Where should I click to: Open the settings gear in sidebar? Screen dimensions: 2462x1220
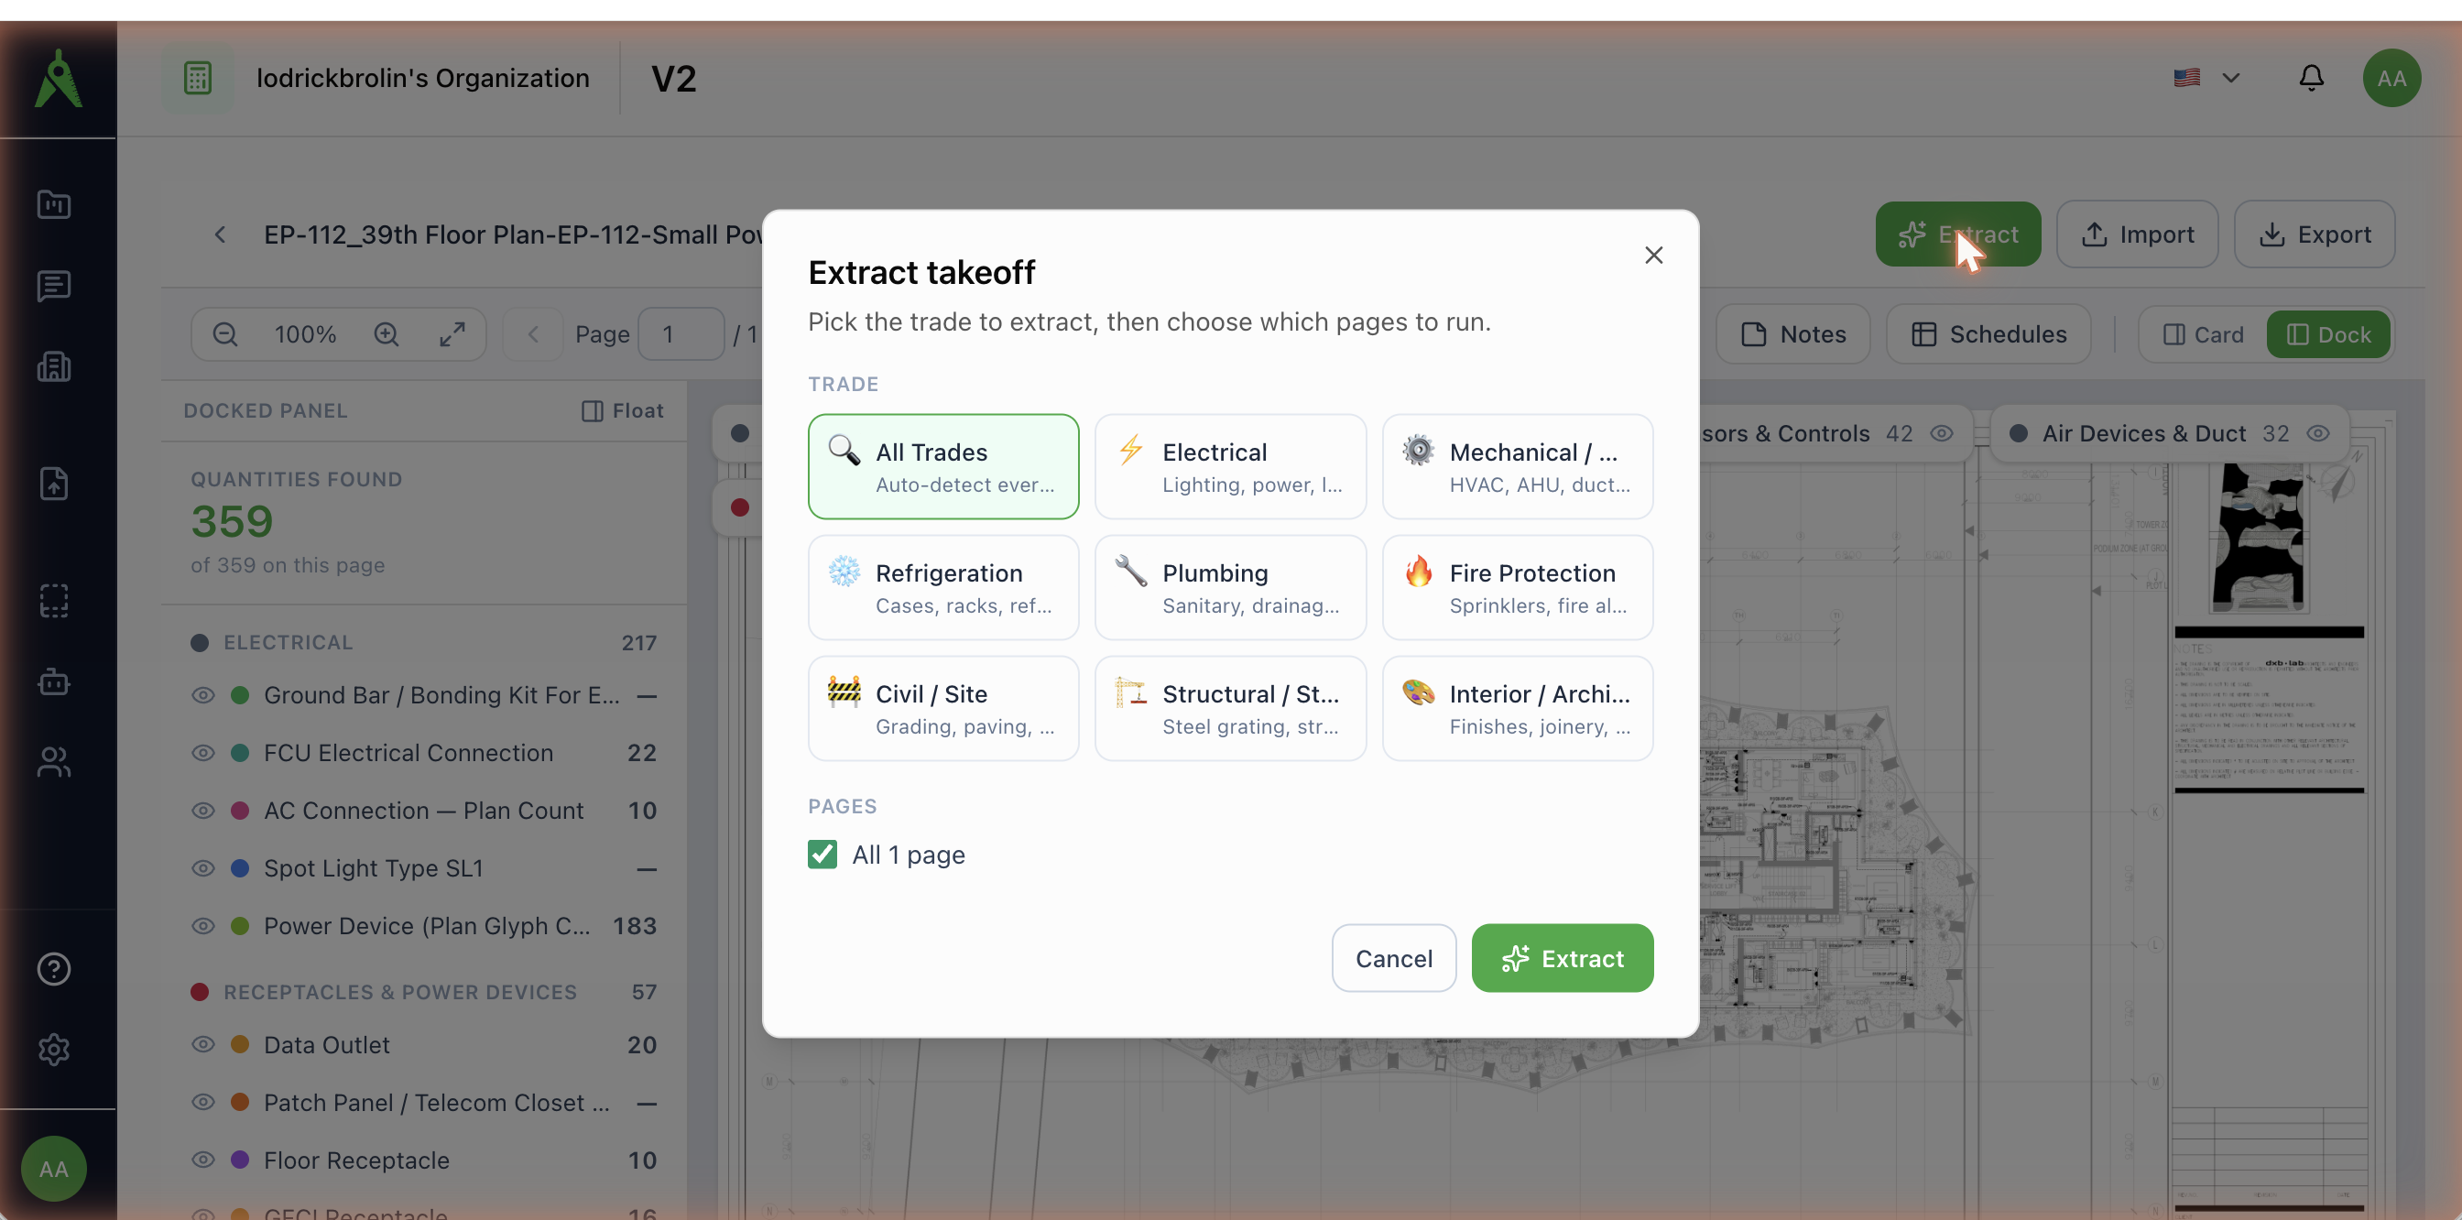click(53, 1050)
